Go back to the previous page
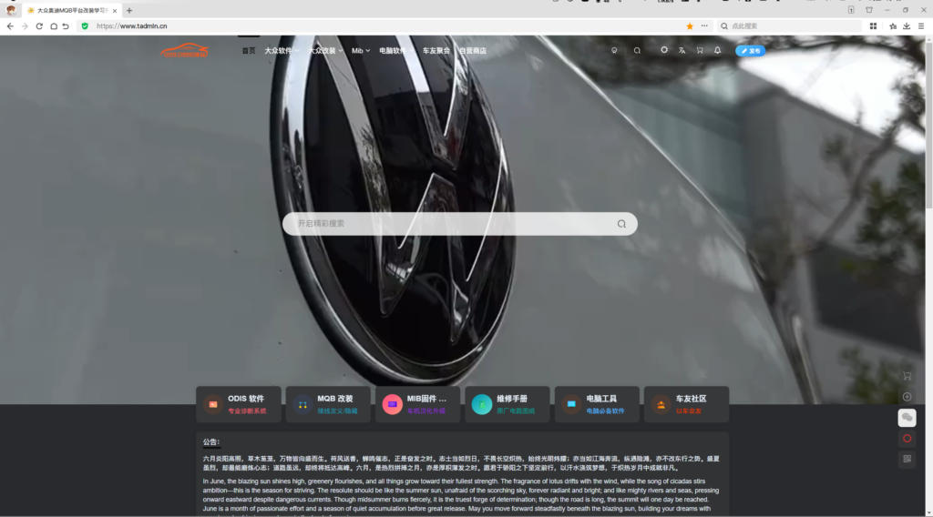Screen dimensions: 933x517 click(10, 26)
